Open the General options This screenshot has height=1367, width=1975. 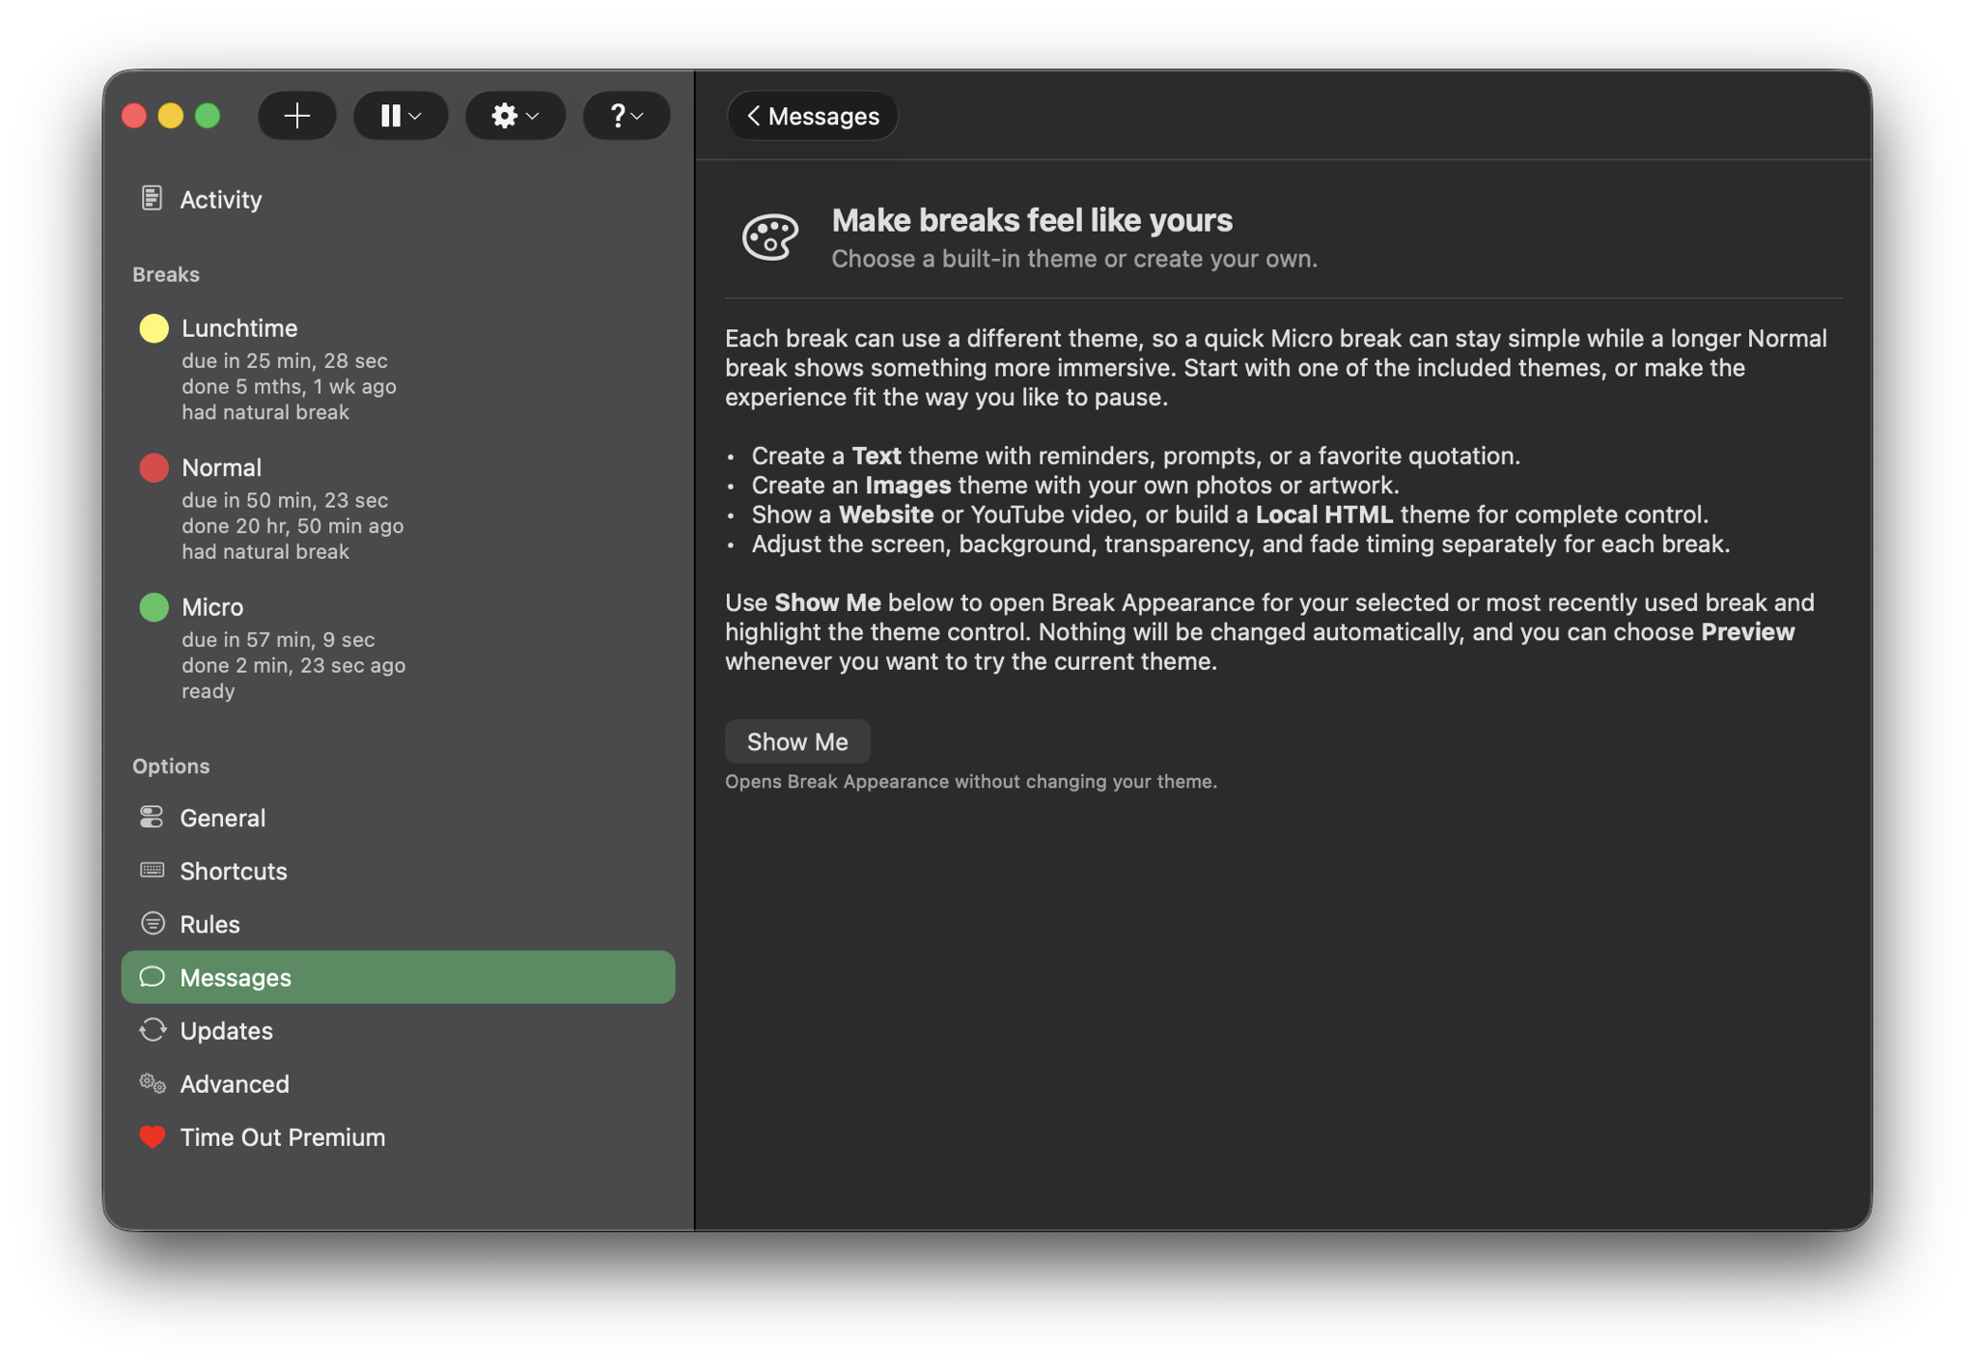[x=398, y=818]
